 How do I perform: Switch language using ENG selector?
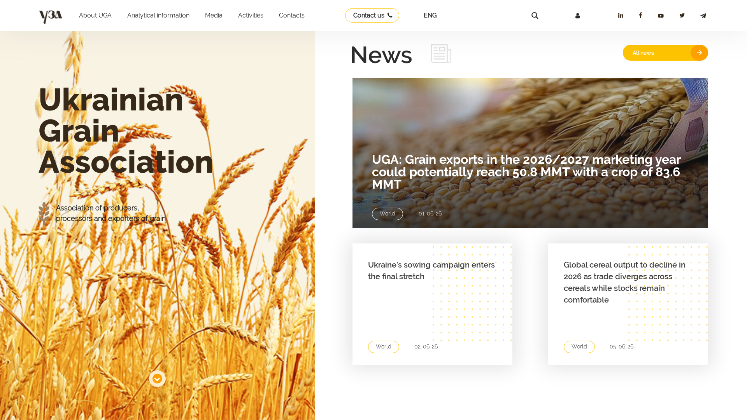(430, 16)
